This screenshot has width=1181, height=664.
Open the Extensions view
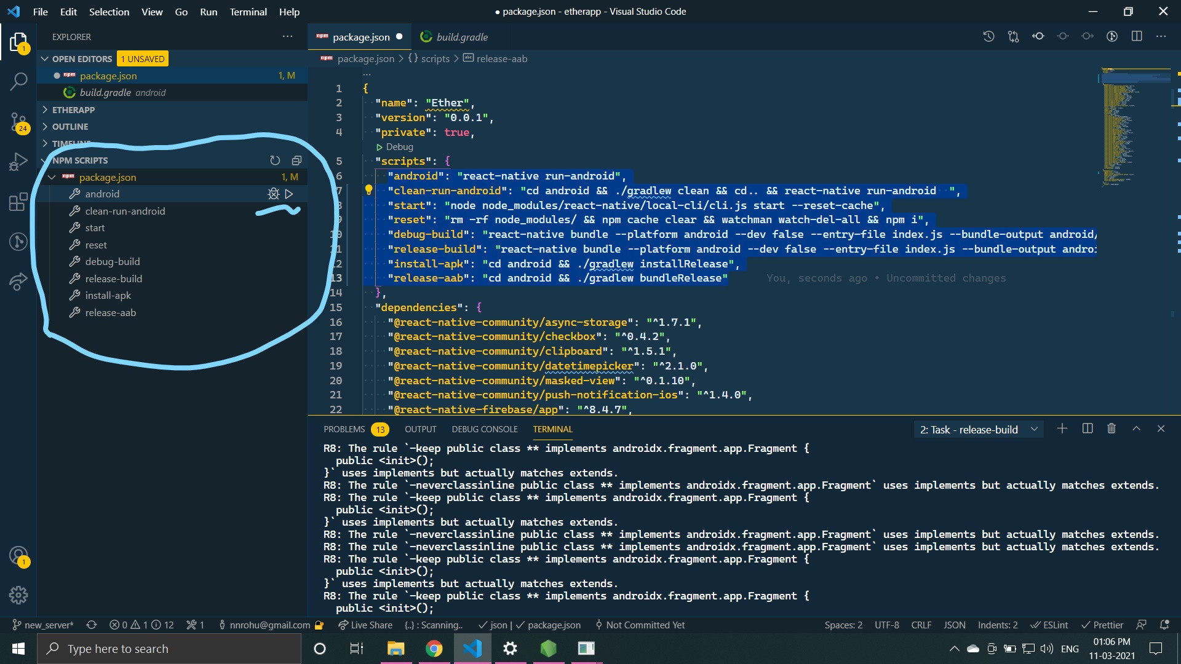(18, 202)
